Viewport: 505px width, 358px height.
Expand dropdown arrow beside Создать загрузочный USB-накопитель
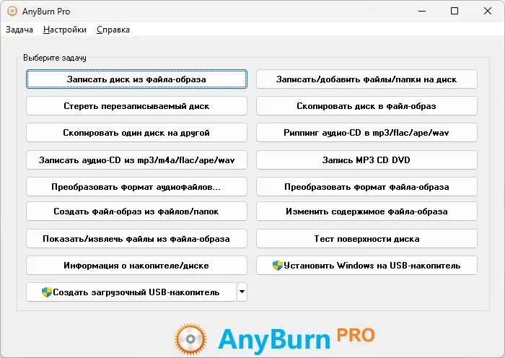pos(242,292)
